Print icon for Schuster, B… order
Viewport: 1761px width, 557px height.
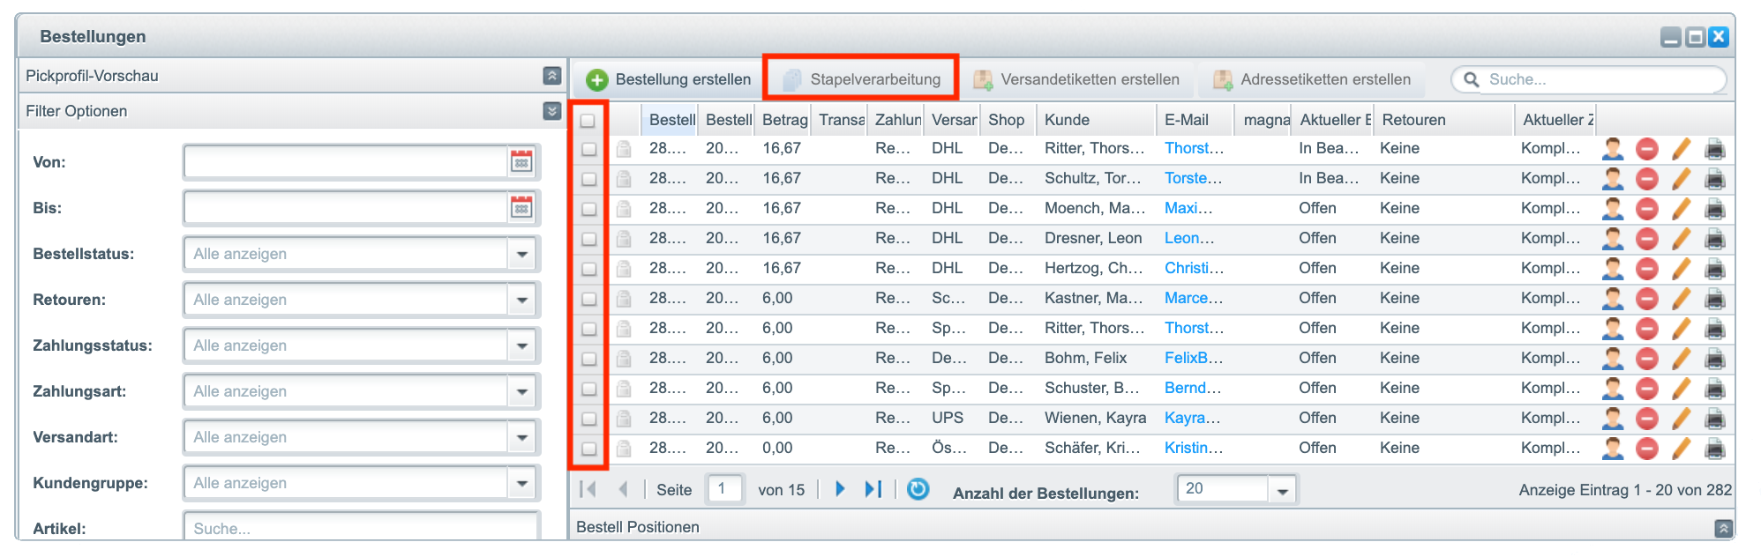[1714, 389]
